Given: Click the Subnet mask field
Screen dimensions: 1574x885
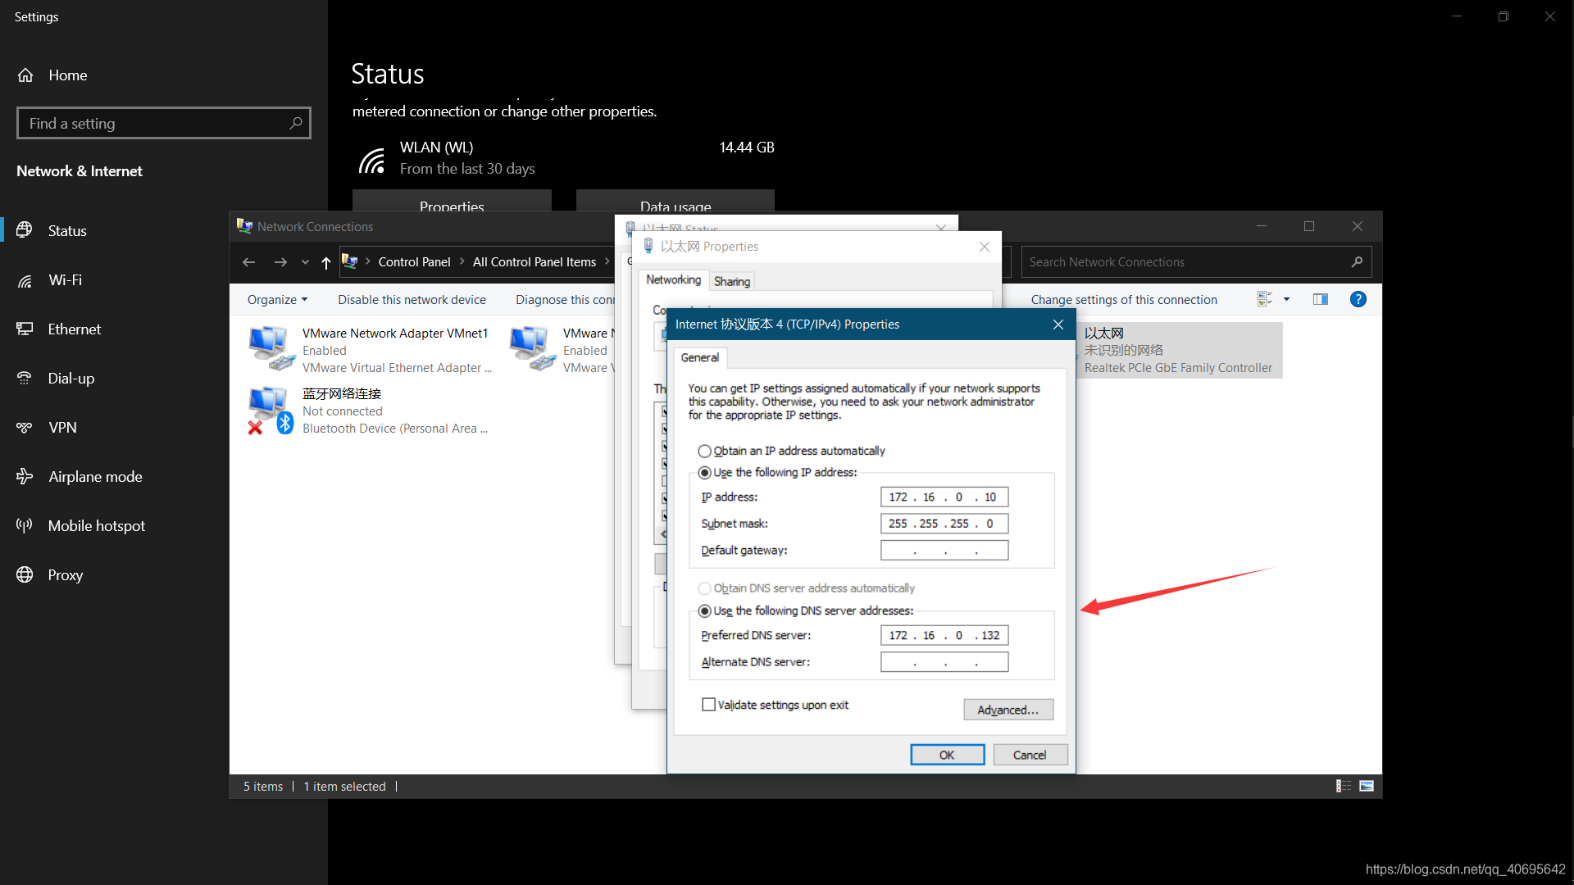Looking at the screenshot, I should point(944,524).
